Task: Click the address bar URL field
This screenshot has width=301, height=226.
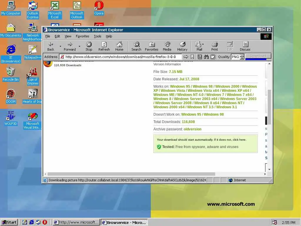Action: [121, 57]
